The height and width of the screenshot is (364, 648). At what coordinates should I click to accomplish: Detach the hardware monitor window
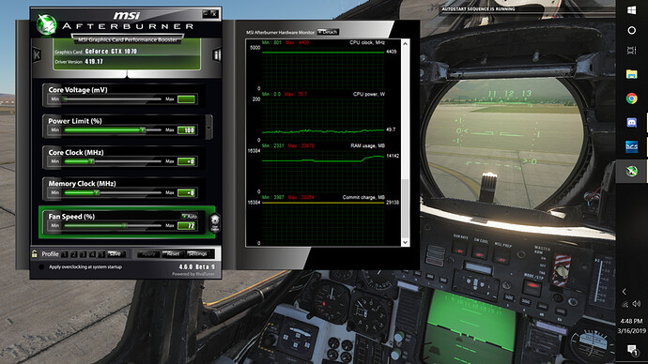click(x=328, y=32)
